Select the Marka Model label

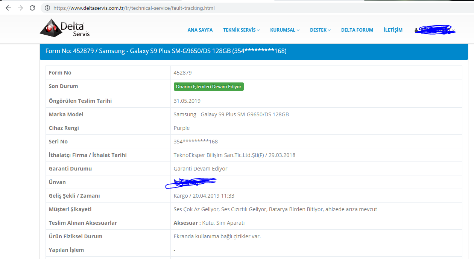point(66,114)
